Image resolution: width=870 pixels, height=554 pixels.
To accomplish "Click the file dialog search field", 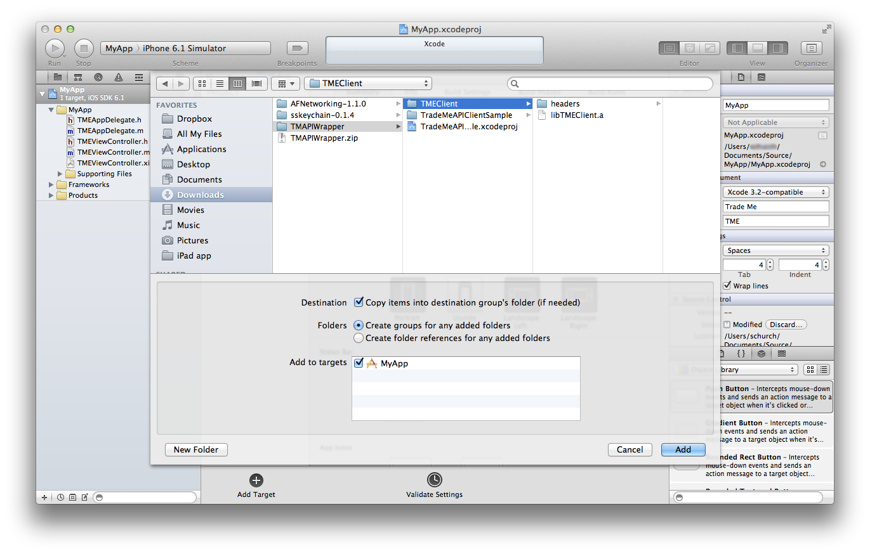I will [610, 84].
